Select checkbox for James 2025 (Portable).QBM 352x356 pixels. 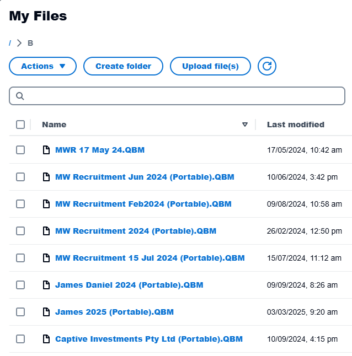click(20, 312)
